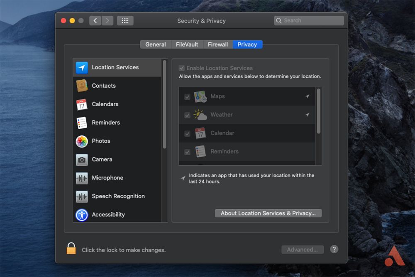Toggle the Maps location checkbox
This screenshot has width=415, height=277.
[x=187, y=97]
